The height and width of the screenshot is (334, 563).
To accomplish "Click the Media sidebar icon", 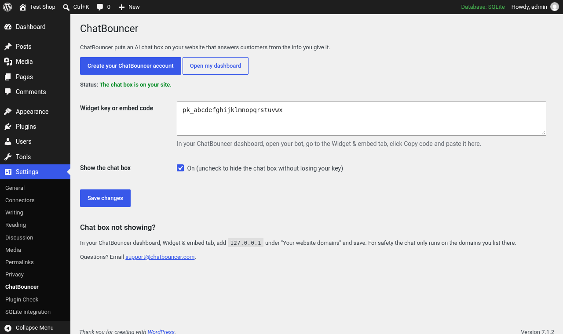I will coord(8,62).
